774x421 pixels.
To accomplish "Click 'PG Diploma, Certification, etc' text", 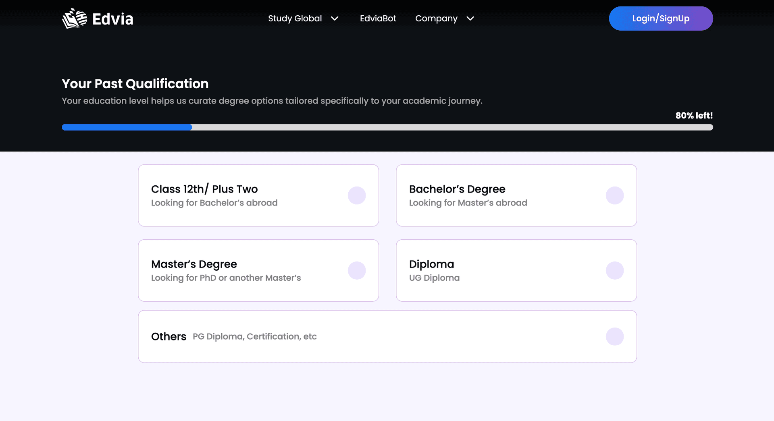I will point(255,336).
